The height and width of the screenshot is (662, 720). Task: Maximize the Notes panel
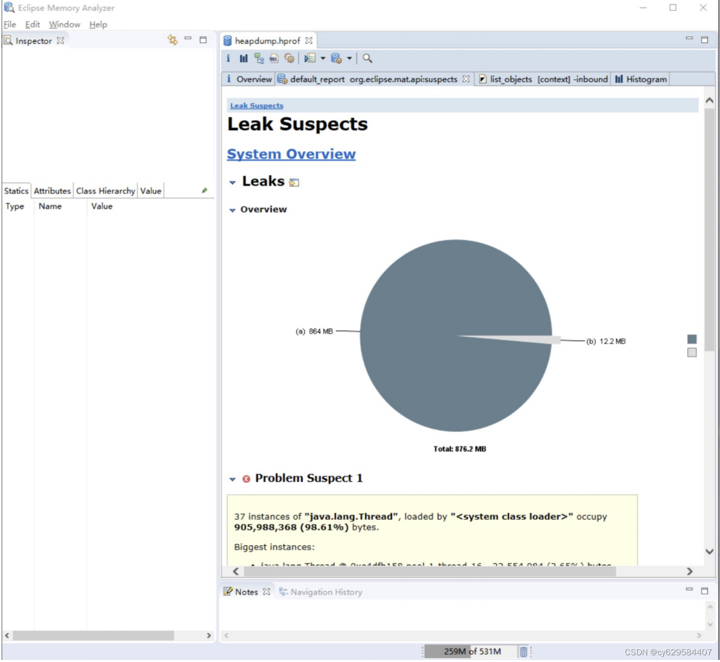tap(705, 591)
